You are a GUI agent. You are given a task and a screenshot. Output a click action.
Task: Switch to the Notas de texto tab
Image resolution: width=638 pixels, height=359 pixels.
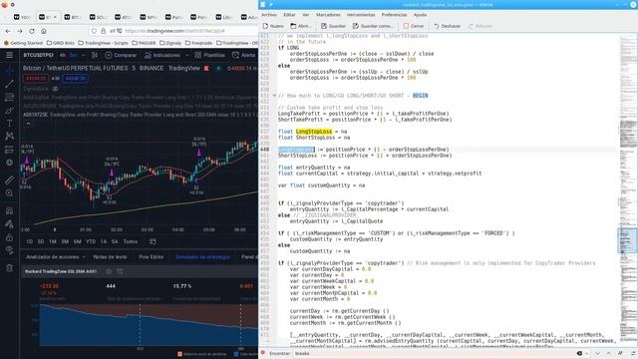click(110, 257)
